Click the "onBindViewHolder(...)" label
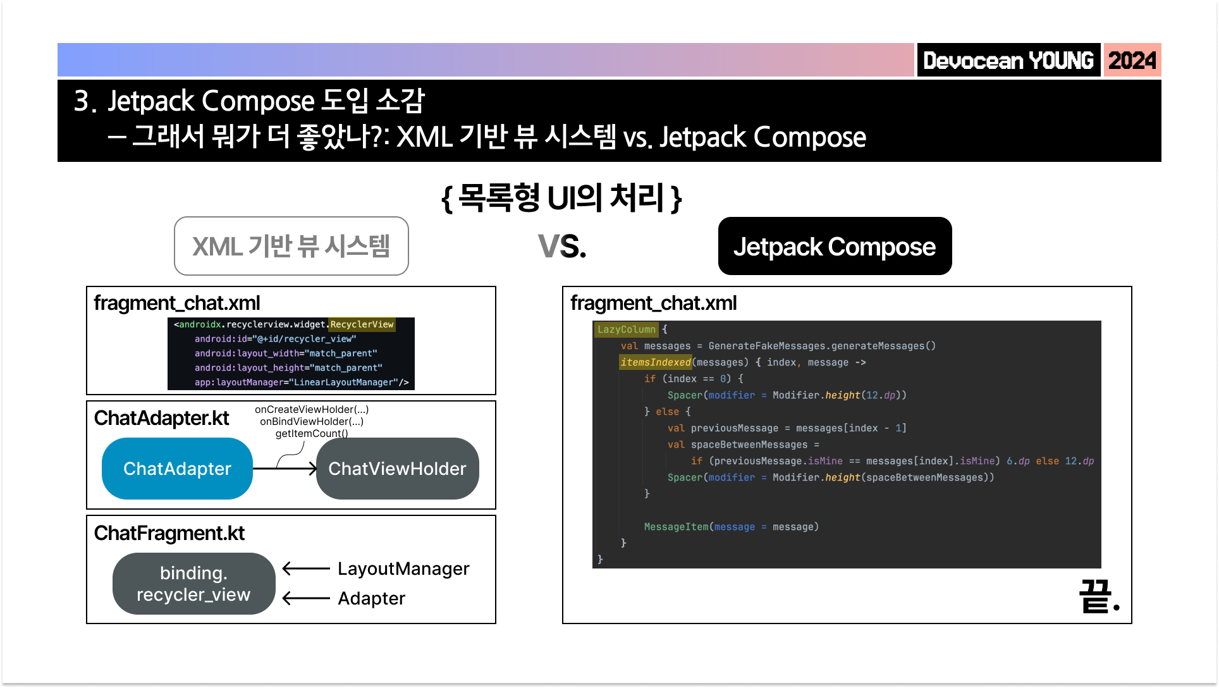The image size is (1219, 688). tap(312, 422)
